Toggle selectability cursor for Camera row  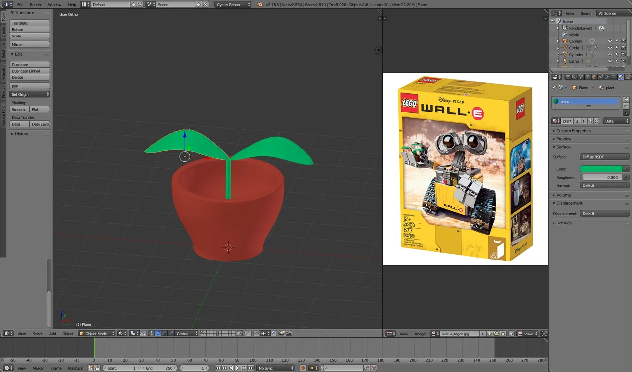(x=617, y=41)
